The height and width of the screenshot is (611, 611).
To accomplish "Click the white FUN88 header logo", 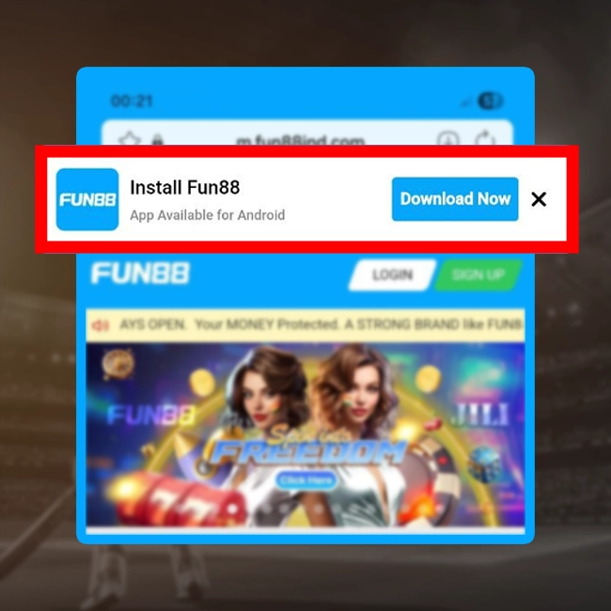I will click(140, 274).
